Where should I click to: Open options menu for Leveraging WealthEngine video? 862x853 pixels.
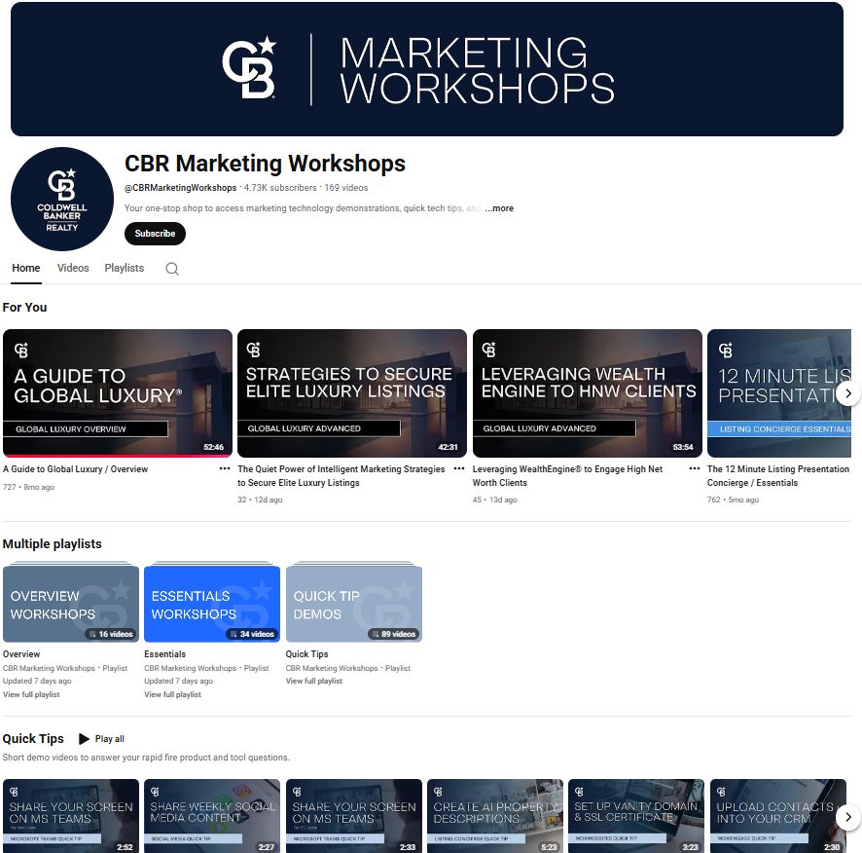click(x=695, y=468)
